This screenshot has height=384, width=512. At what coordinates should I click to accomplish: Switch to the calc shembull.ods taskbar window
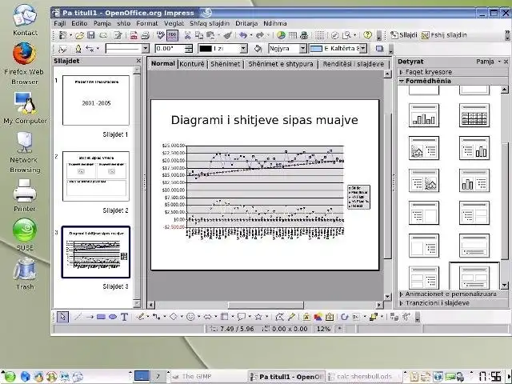click(x=363, y=377)
